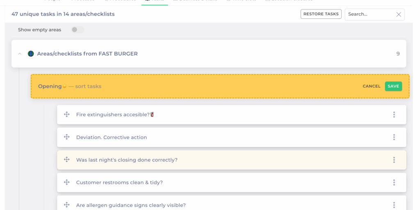Click the RESTORE TASKS button
The width and height of the screenshot is (420, 210).
pyautogui.click(x=321, y=14)
